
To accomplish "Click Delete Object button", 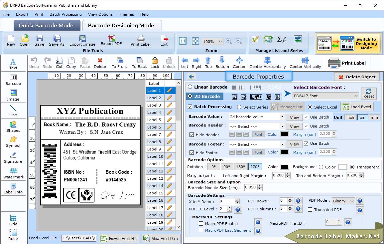I will pyautogui.click(x=357, y=77).
